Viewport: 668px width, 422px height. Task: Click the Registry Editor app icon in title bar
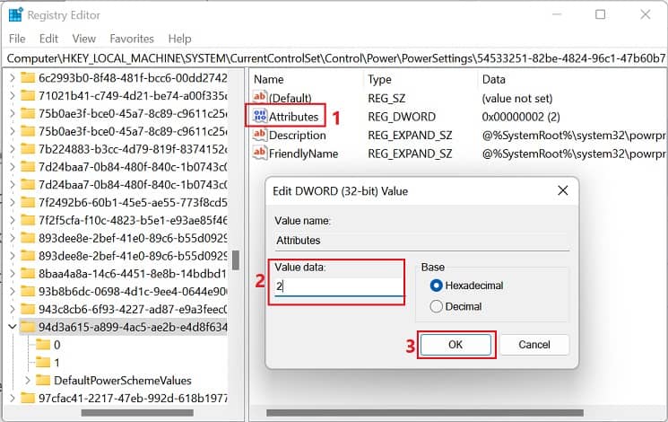[x=16, y=14]
